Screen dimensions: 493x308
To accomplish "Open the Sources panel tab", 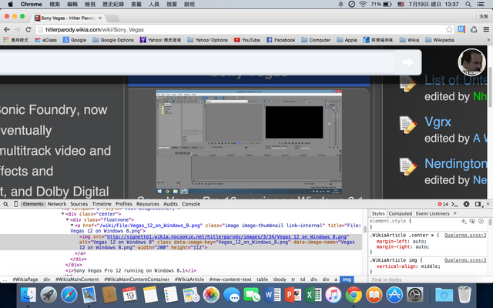I will click(79, 204).
